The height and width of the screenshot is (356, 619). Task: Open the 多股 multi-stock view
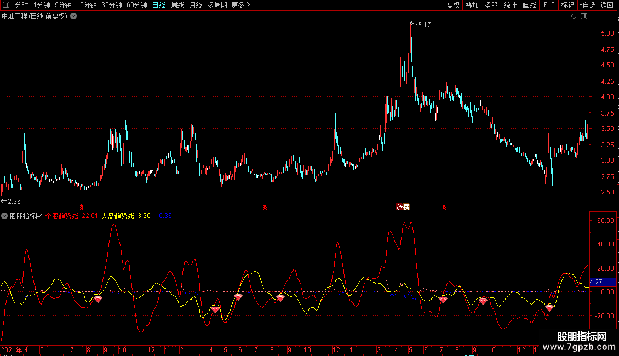tap(491, 5)
